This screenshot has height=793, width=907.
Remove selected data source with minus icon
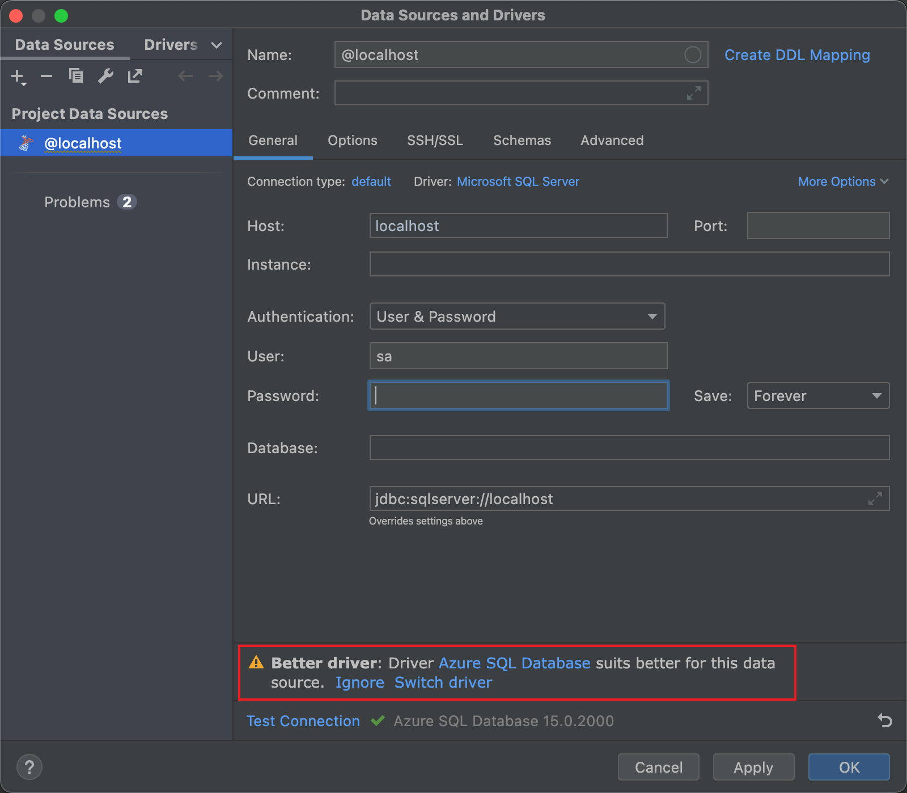[46, 76]
